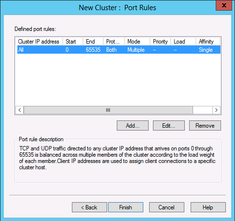This screenshot has height=221, width=235.
Task: Sort by the Mode column header
Action: coord(137,42)
